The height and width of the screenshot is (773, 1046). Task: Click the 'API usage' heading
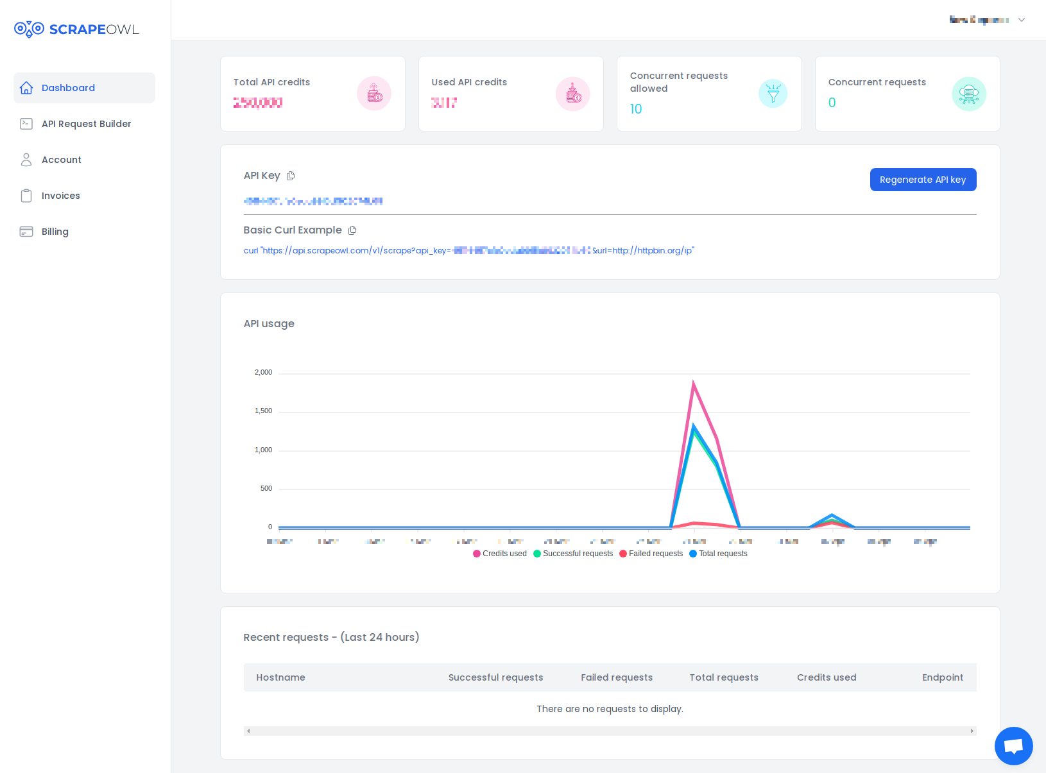click(269, 324)
